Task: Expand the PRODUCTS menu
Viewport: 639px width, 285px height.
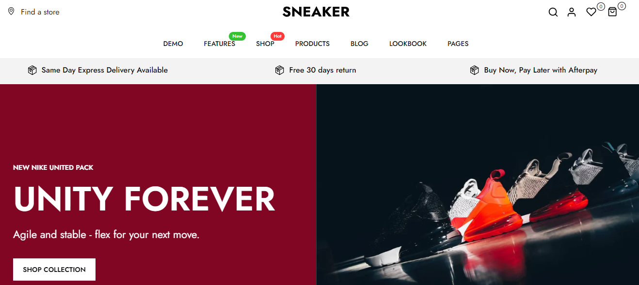Action: point(312,44)
